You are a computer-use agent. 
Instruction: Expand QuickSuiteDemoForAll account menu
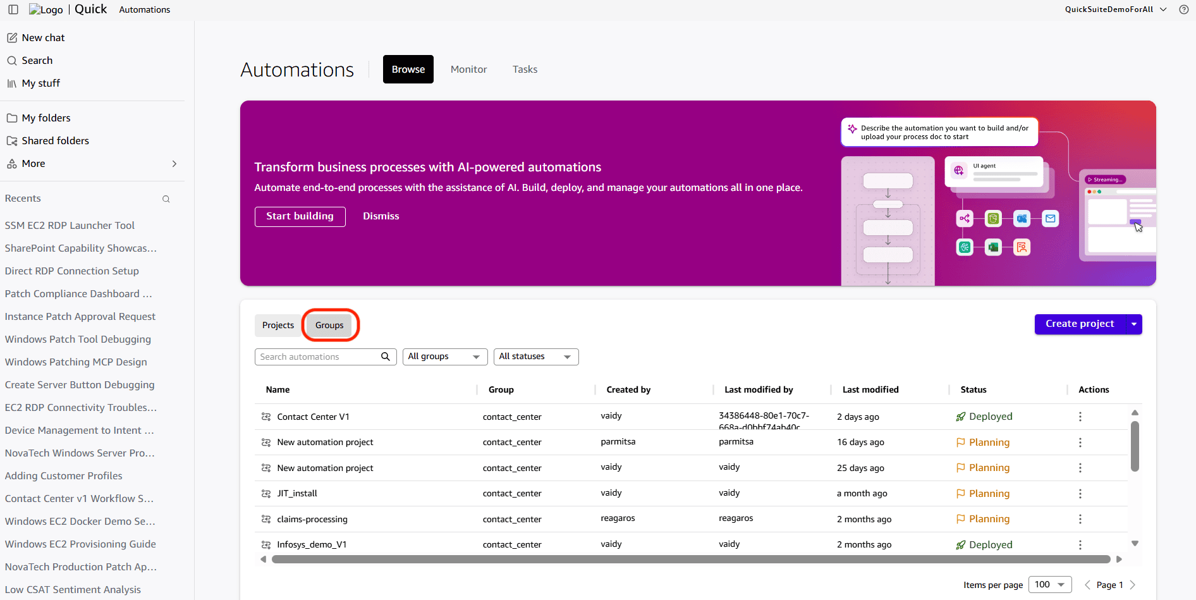coord(1116,9)
